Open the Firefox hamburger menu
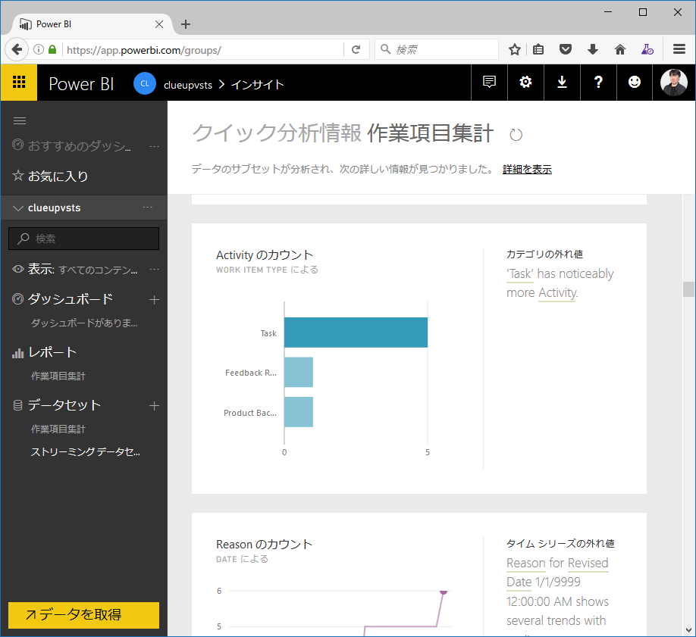The height and width of the screenshot is (637, 696). coord(679,49)
